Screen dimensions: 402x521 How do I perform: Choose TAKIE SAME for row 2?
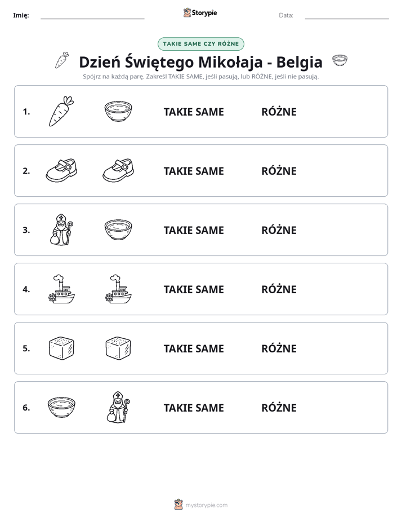point(194,171)
